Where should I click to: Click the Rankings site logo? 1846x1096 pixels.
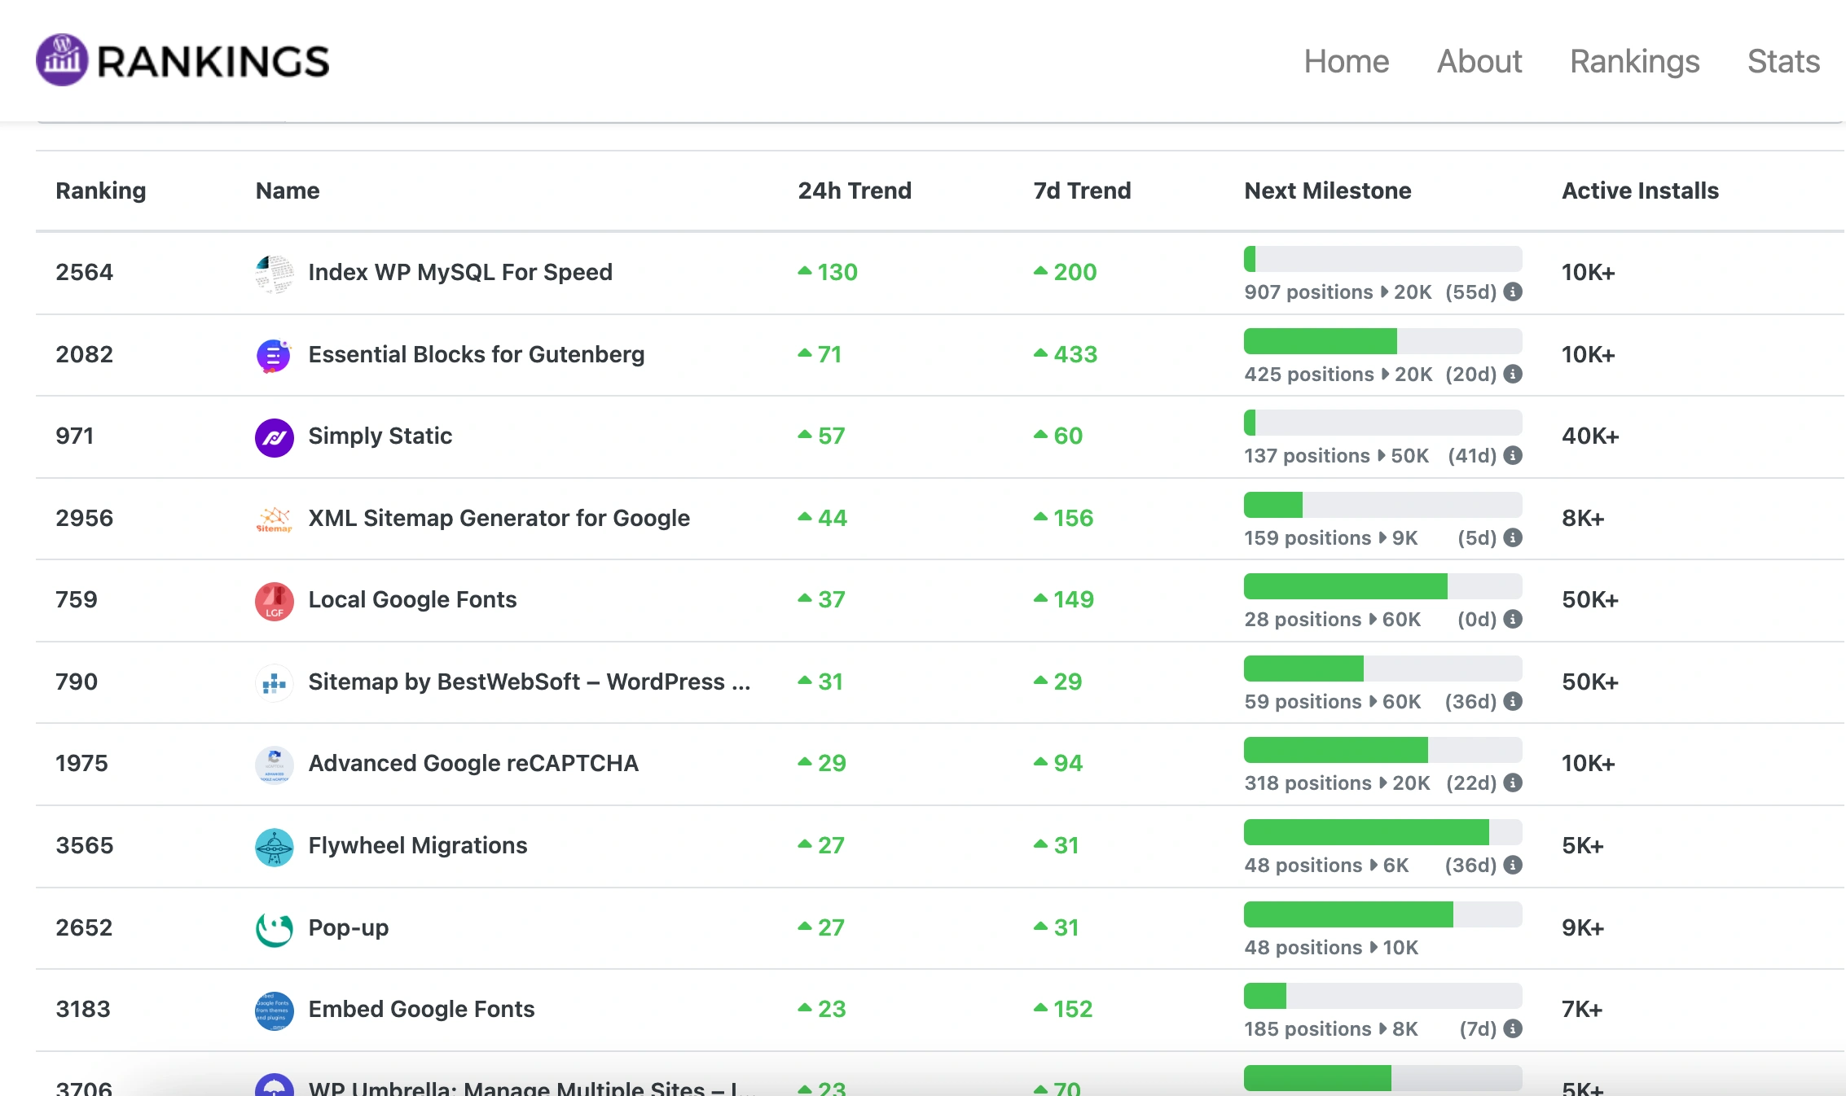click(x=182, y=61)
